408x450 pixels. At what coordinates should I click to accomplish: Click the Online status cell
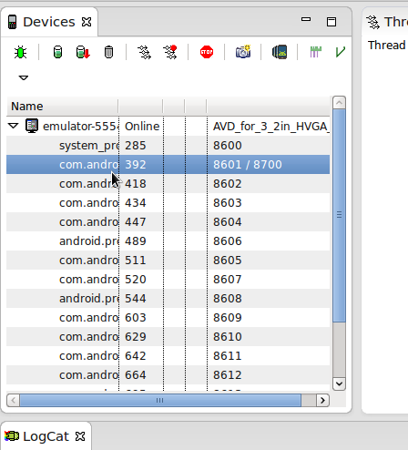pyautogui.click(x=142, y=127)
